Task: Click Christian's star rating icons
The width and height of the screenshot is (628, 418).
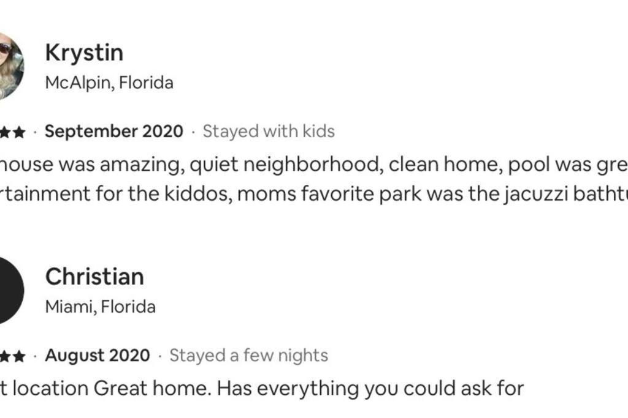Action: pyautogui.click(x=13, y=356)
